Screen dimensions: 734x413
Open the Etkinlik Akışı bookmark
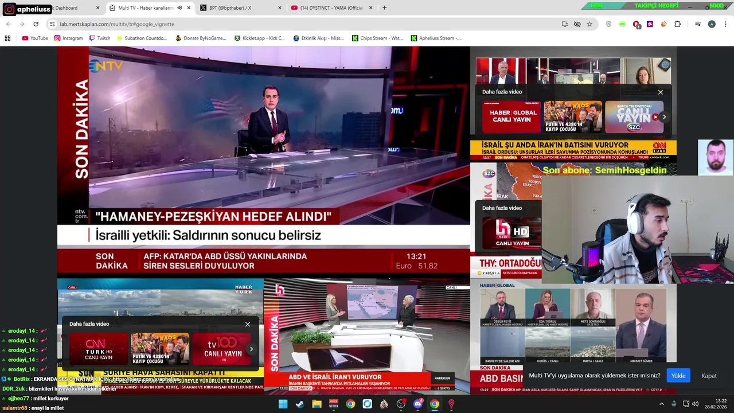(x=318, y=38)
